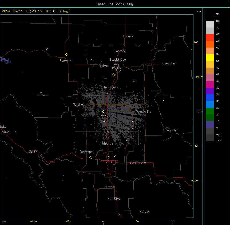The height and width of the screenshot is (225, 230).
Task: Click the HighRiver label
Action: 115,199
